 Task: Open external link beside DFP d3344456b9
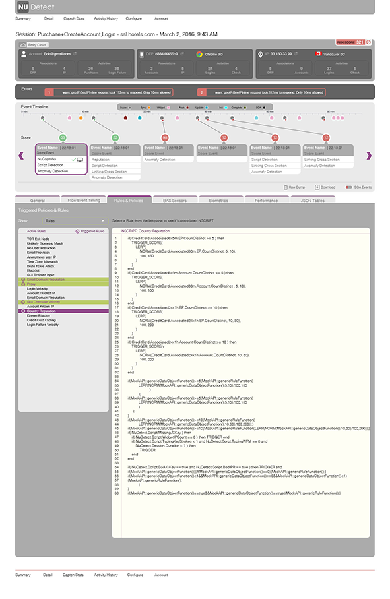[182, 54]
